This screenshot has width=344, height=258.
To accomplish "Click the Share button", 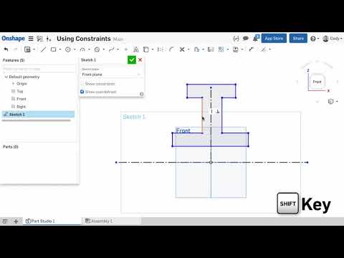I will (298, 38).
